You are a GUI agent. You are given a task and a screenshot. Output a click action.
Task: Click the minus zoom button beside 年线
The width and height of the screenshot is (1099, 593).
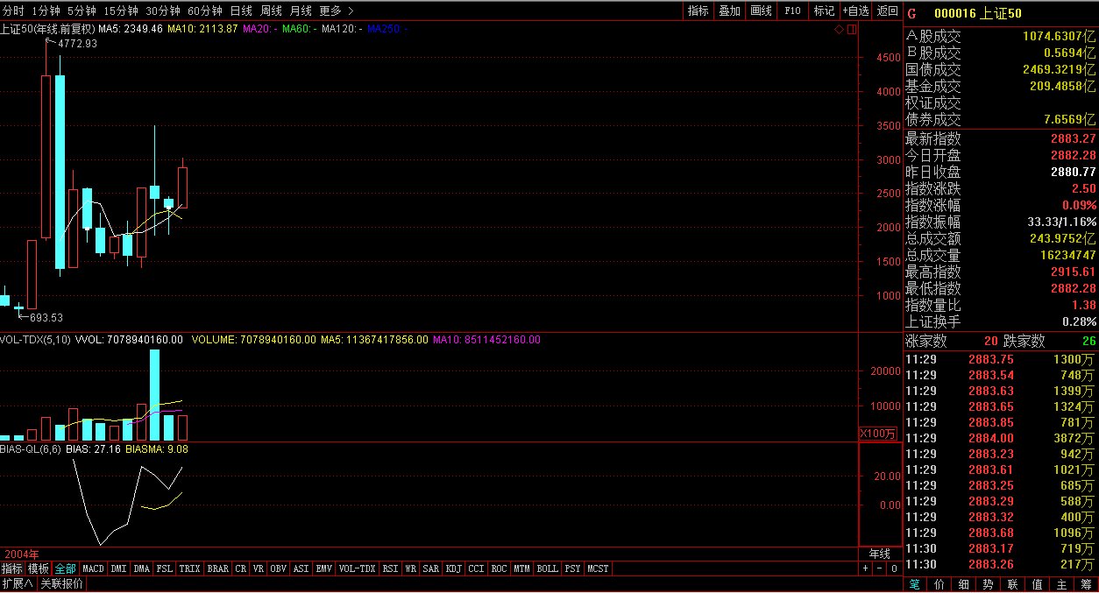(880, 568)
